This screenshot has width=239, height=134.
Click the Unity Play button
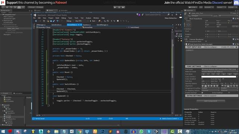point(115,7)
